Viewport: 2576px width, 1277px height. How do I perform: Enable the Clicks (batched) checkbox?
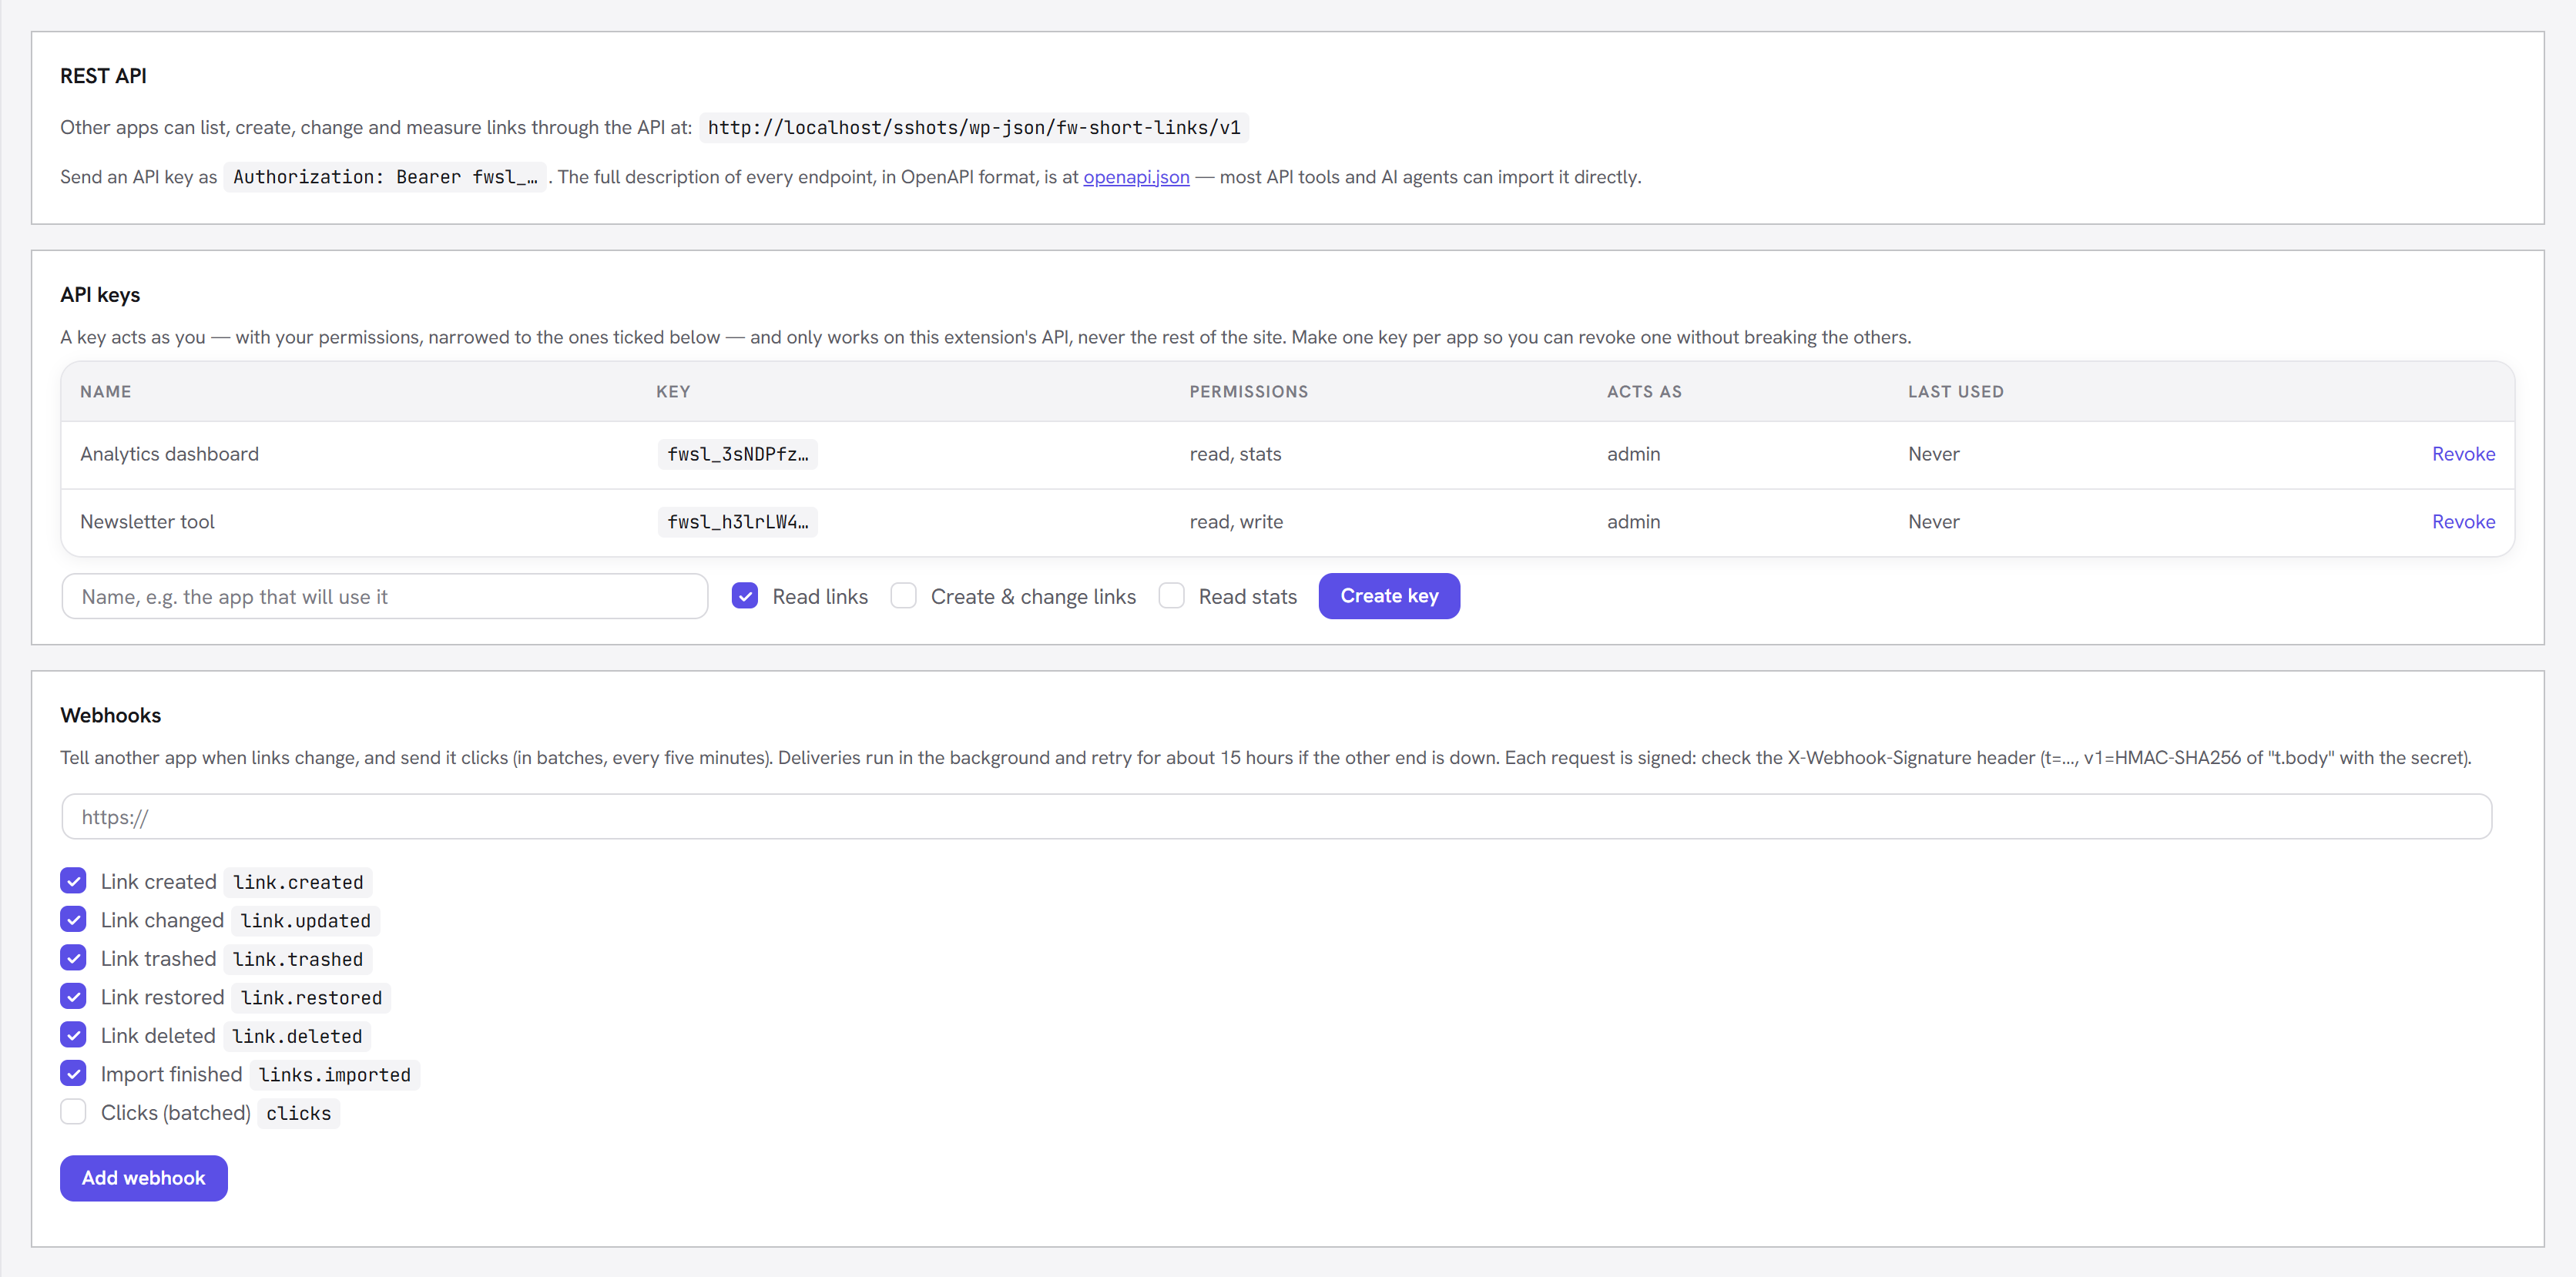tap(73, 1112)
